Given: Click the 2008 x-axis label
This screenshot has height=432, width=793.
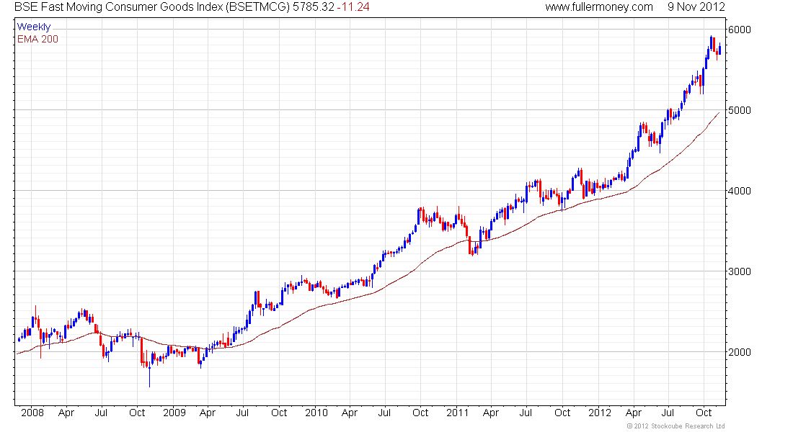Looking at the screenshot, I should coord(32,413).
